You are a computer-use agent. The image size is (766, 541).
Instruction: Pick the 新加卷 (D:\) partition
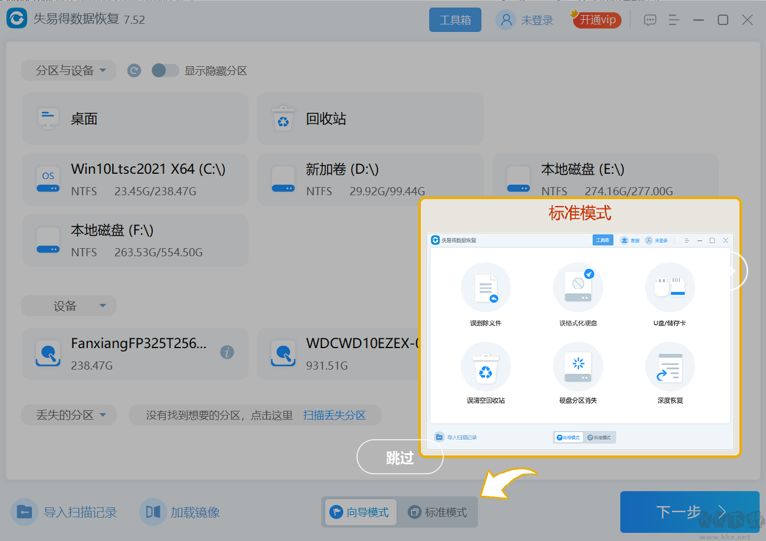click(x=371, y=180)
